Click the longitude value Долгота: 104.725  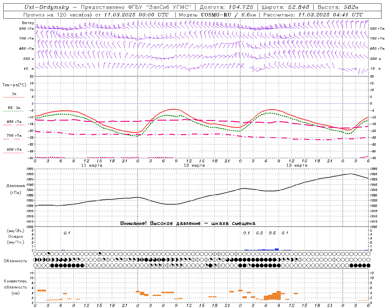tap(226, 7)
